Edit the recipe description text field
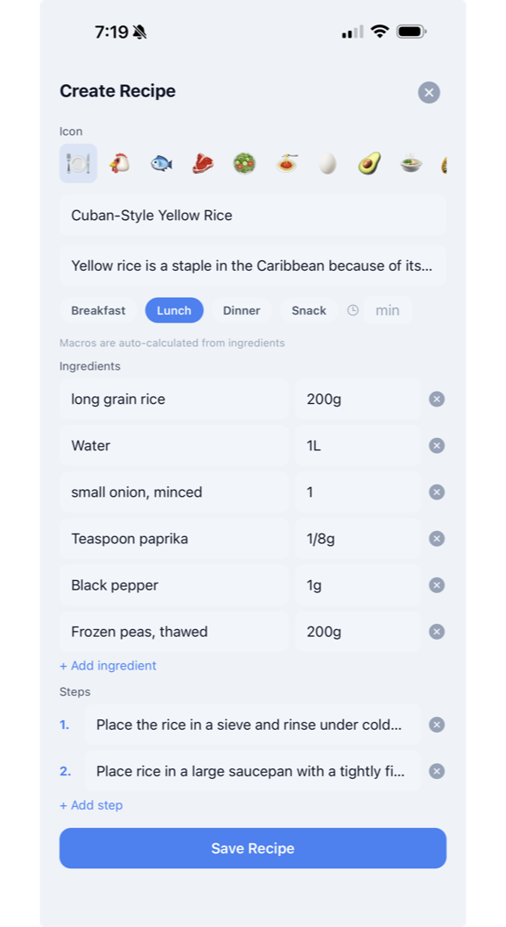Image resolution: width=506 pixels, height=927 pixels. click(x=252, y=265)
